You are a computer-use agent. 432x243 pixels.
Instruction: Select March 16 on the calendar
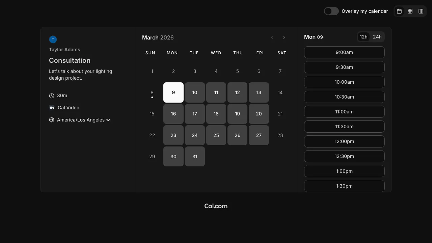[x=173, y=114]
